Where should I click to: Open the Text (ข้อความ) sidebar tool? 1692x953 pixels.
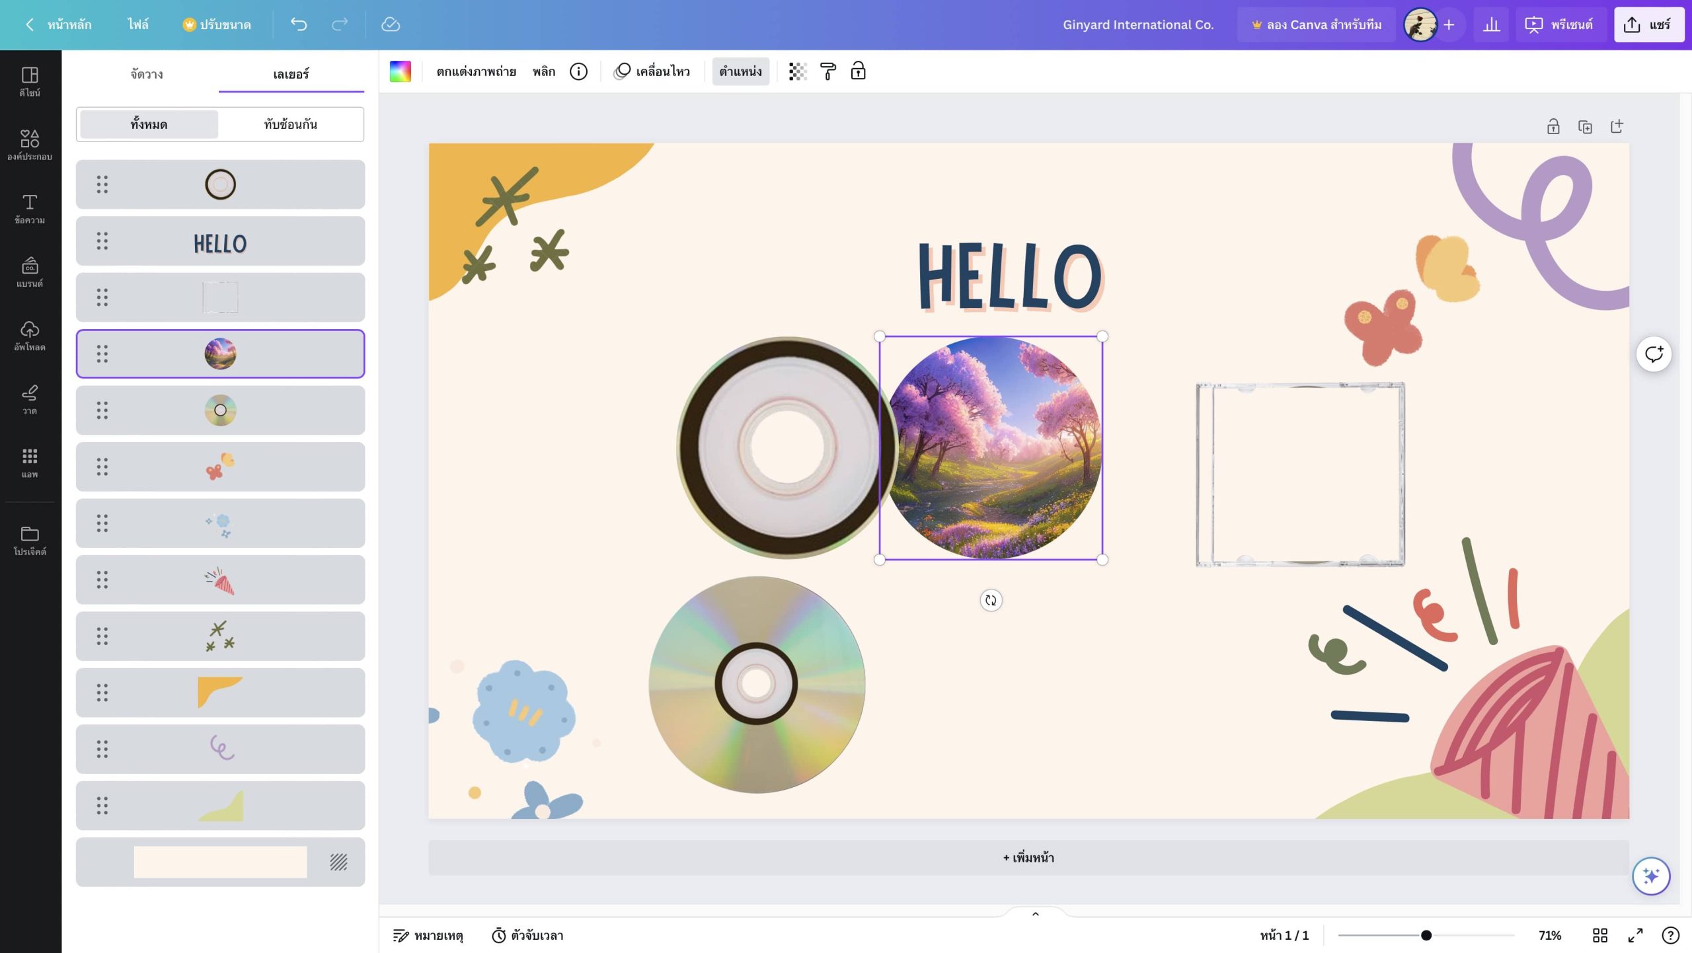click(30, 208)
